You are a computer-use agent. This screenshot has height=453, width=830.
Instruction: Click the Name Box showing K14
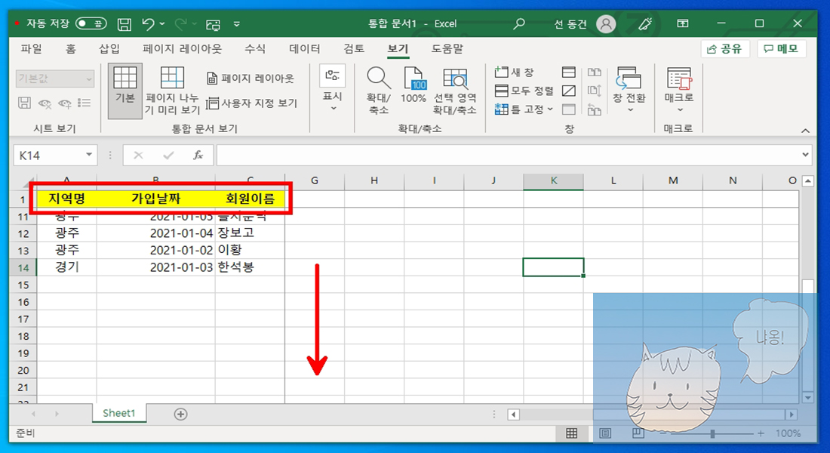click(x=49, y=156)
